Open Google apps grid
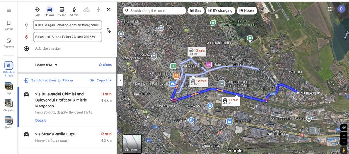 click(x=330, y=9)
